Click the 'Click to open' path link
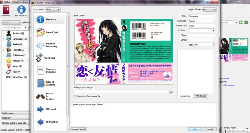This screenshot has width=250, height=133. pyautogui.click(x=229, y=85)
